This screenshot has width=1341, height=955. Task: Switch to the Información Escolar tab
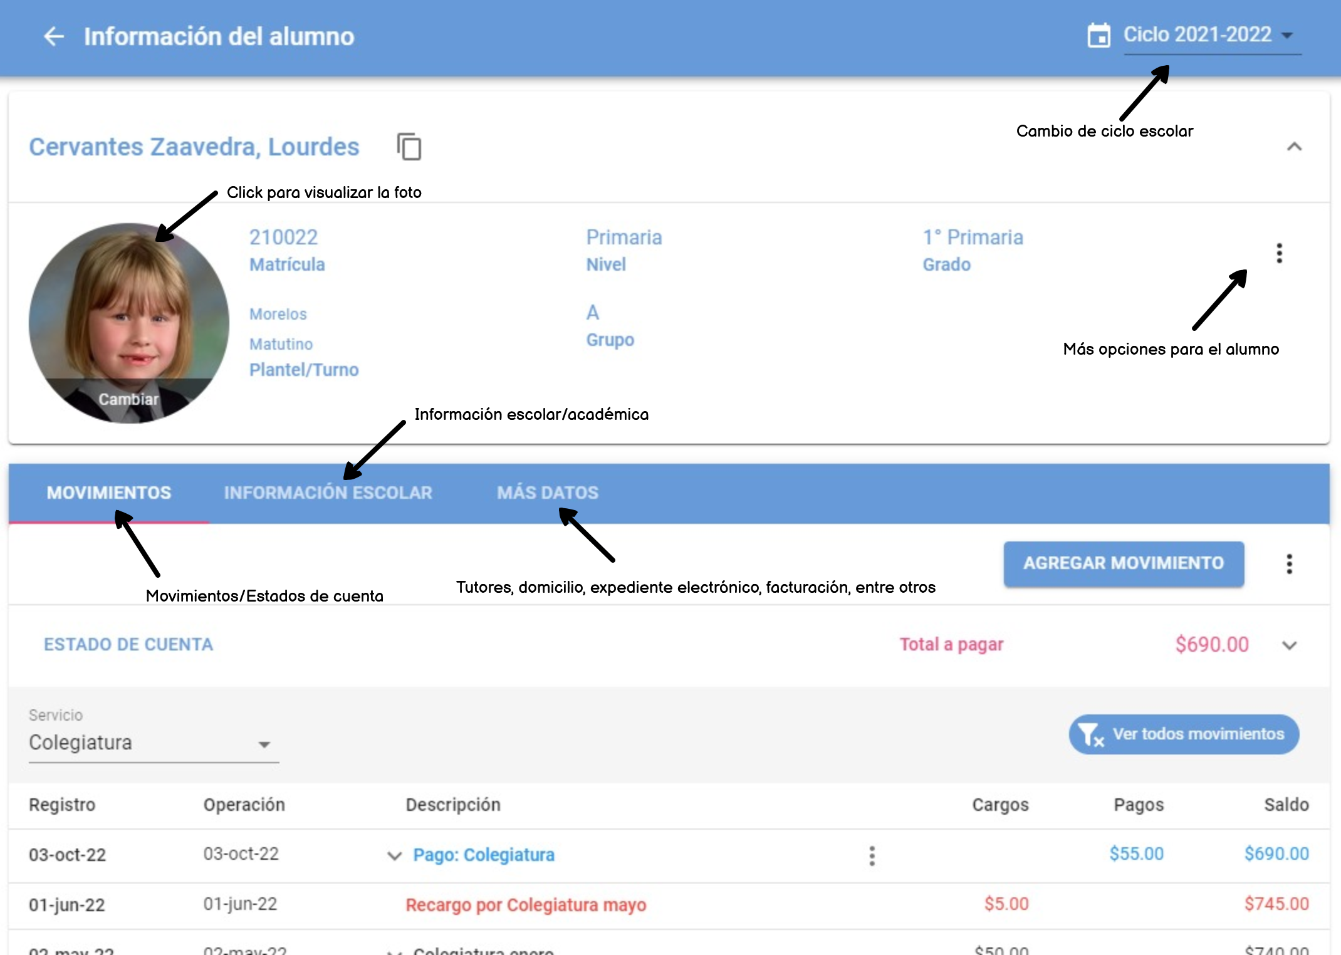click(x=328, y=493)
